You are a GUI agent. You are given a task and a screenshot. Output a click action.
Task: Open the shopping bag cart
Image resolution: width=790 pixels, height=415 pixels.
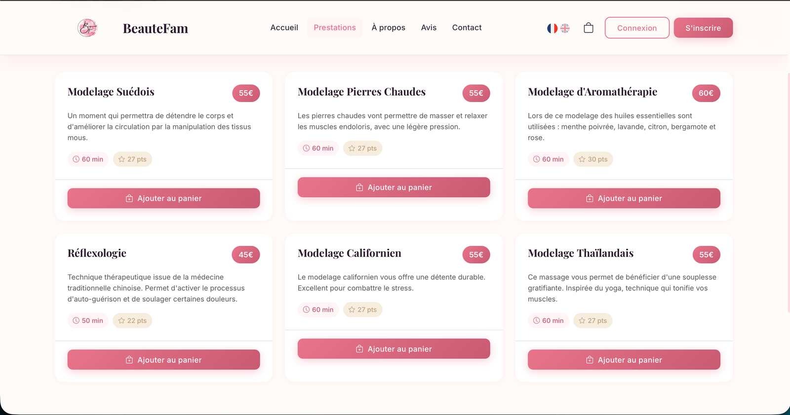tap(589, 28)
